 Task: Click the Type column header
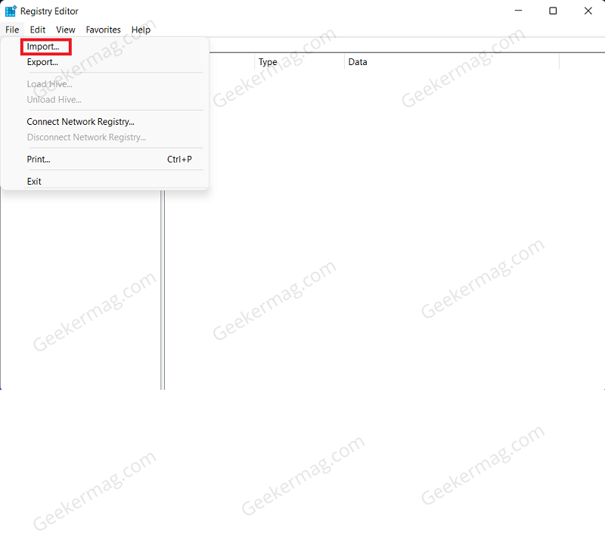299,62
